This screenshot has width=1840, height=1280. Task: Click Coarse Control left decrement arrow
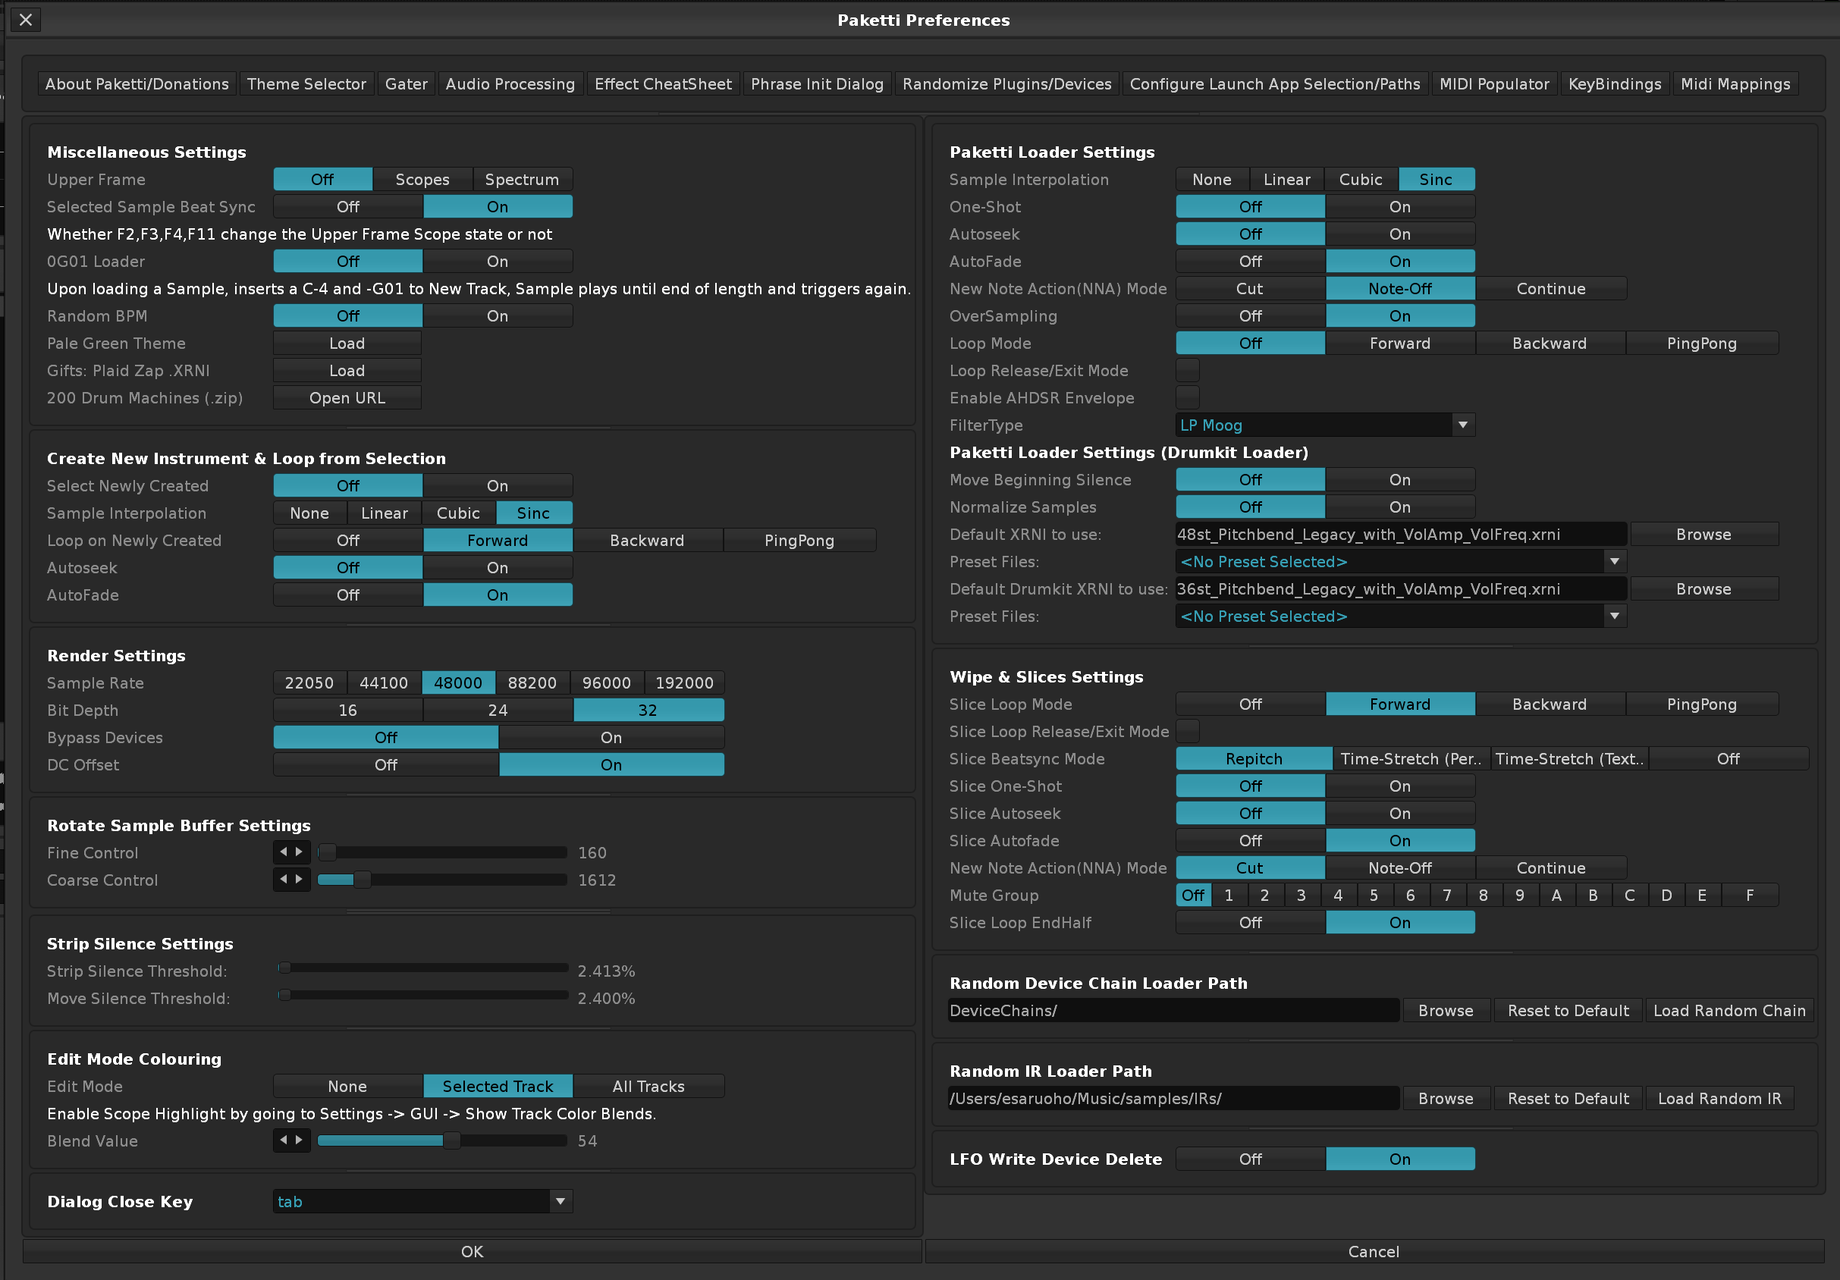283,880
